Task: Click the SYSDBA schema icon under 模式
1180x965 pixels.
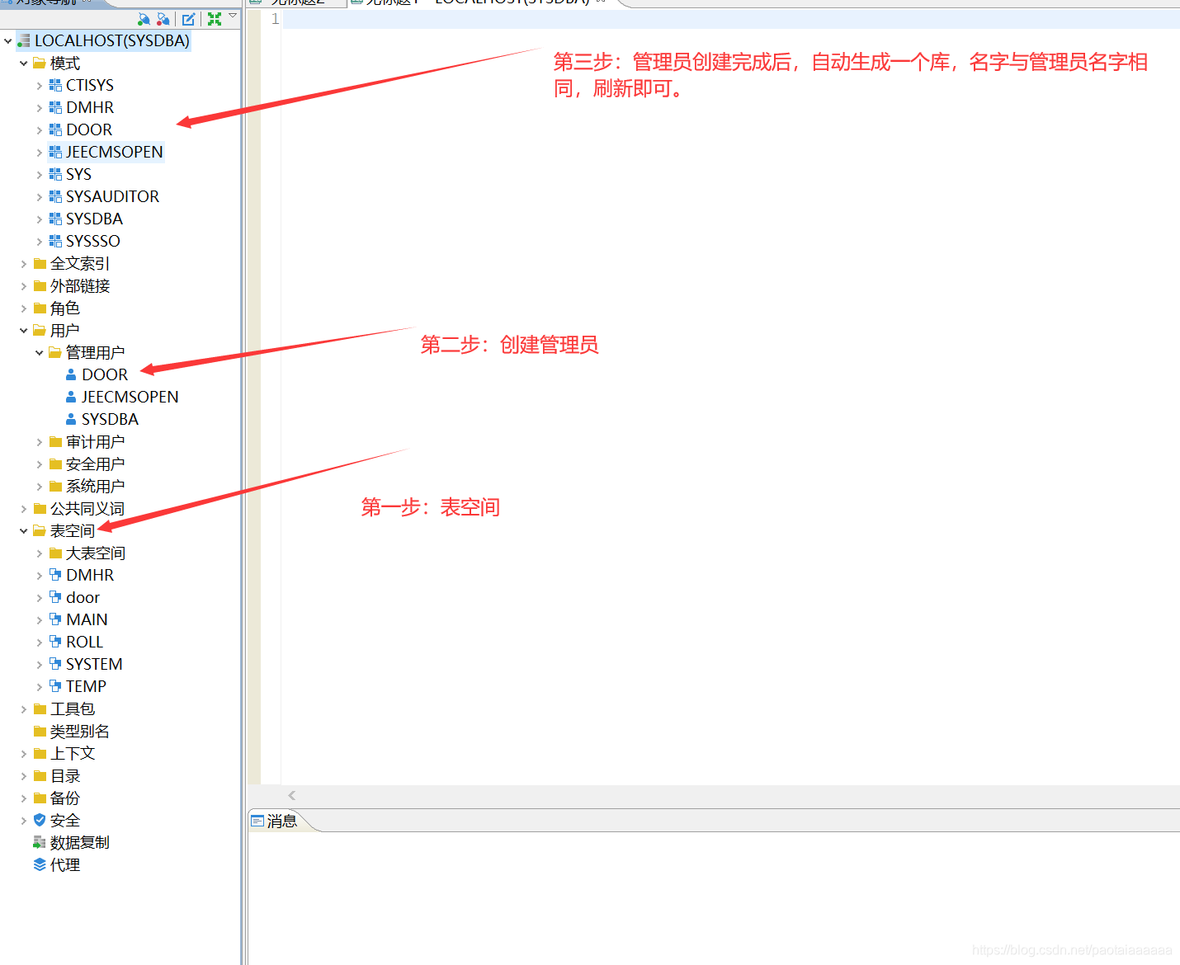Action: tap(55, 219)
